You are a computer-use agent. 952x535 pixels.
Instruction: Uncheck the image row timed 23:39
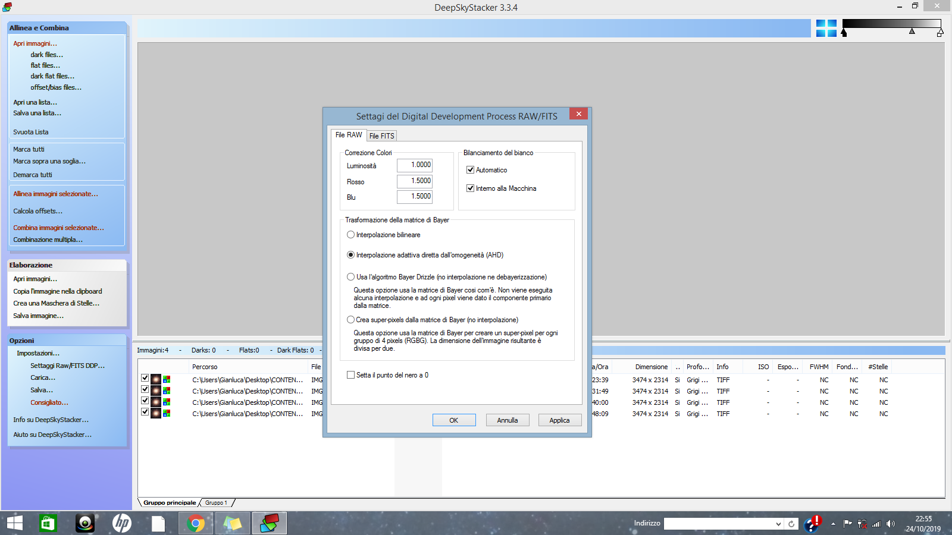pyautogui.click(x=145, y=377)
